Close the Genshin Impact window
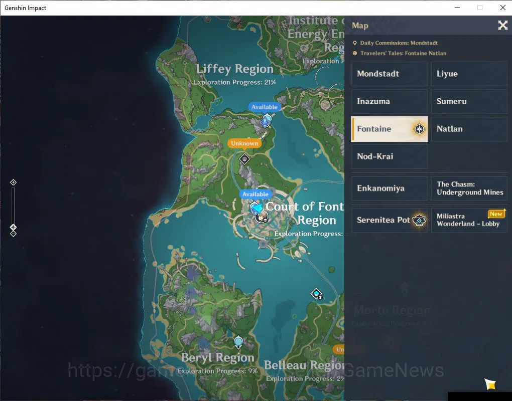The width and height of the screenshot is (512, 401). point(502,8)
